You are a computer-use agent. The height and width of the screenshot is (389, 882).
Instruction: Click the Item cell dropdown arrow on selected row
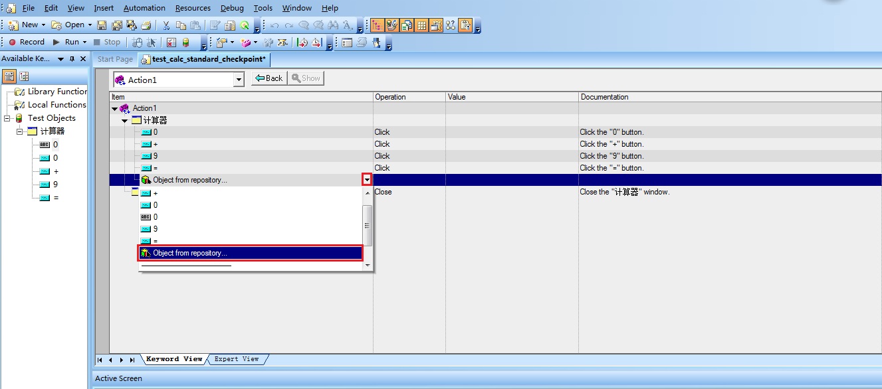click(367, 180)
